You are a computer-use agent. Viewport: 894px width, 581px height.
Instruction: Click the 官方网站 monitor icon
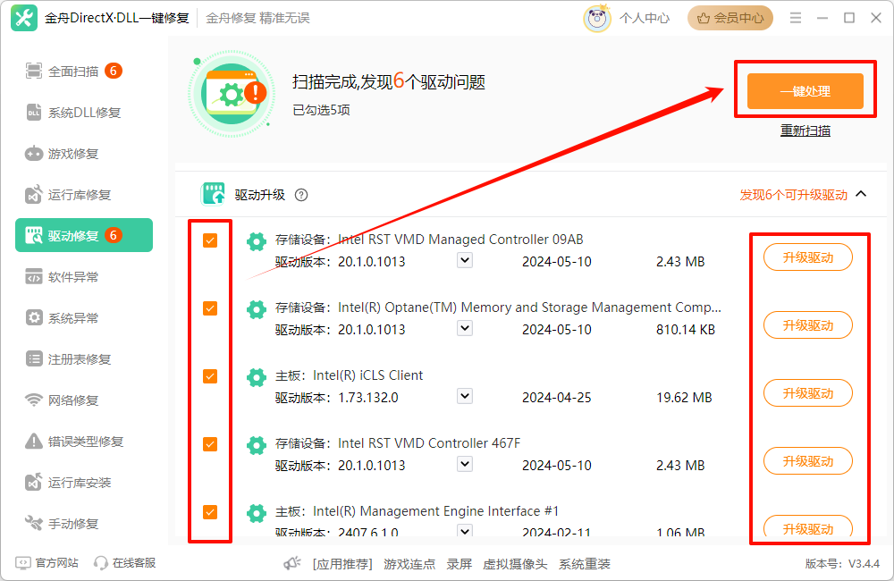pos(23,563)
